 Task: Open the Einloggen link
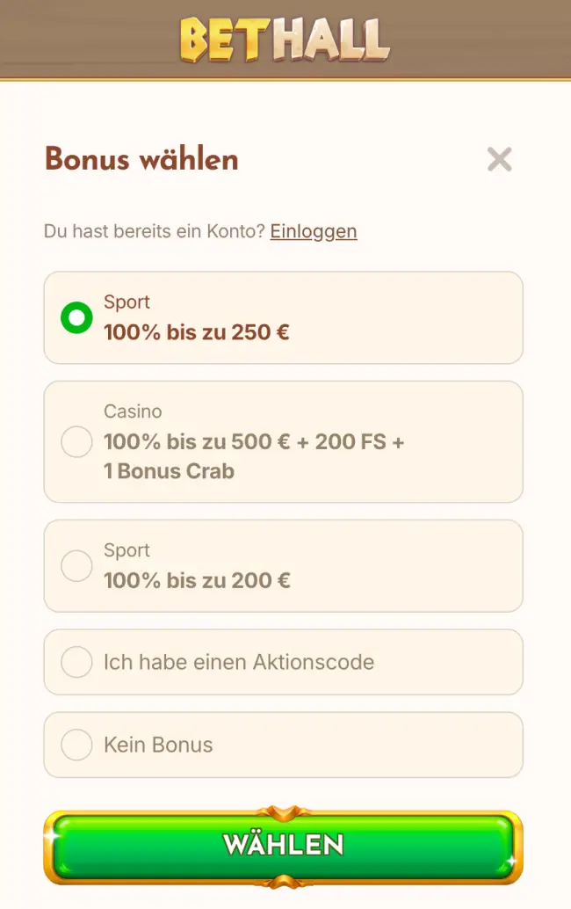[313, 231]
